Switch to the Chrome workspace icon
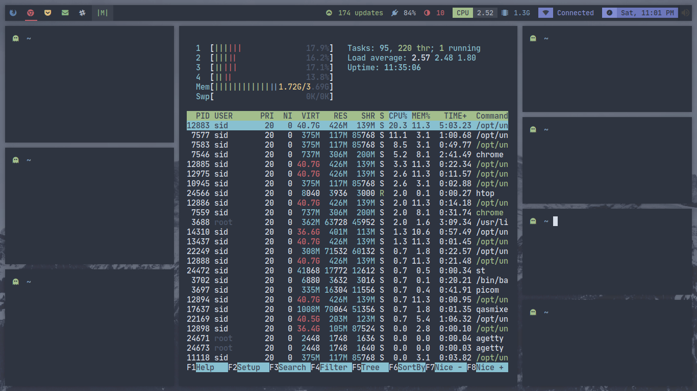Screen dimensions: 697x391 [x=31, y=13]
